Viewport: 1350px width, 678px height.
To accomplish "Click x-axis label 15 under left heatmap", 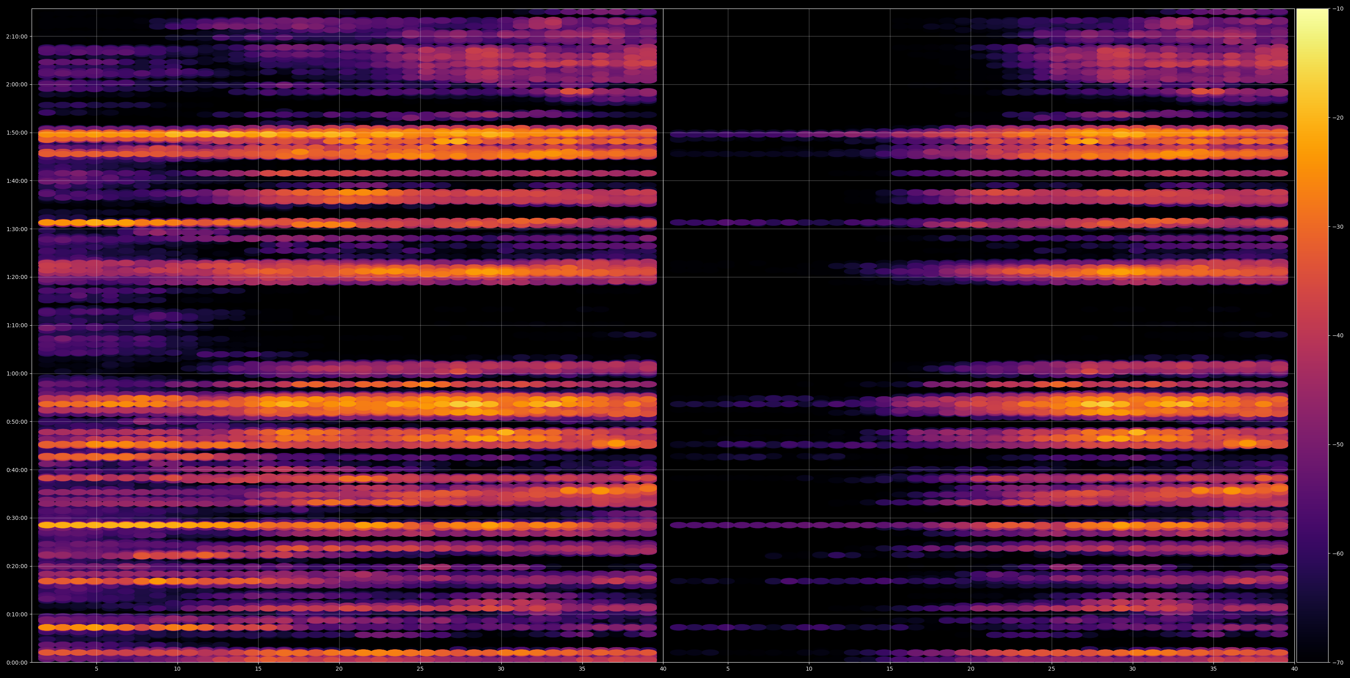I will click(258, 669).
